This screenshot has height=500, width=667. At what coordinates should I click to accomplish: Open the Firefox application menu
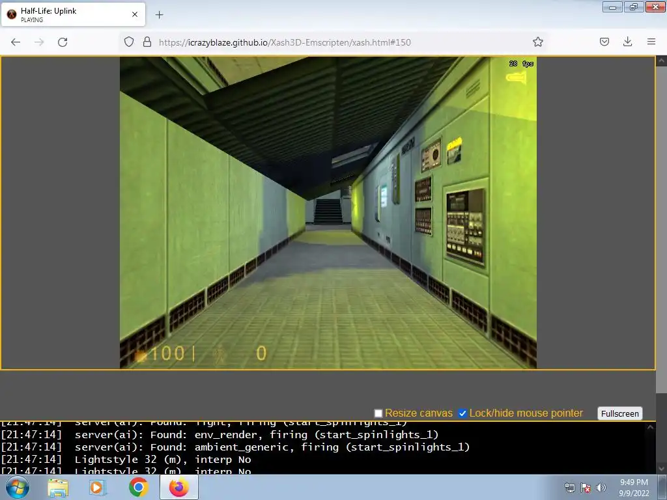[651, 42]
